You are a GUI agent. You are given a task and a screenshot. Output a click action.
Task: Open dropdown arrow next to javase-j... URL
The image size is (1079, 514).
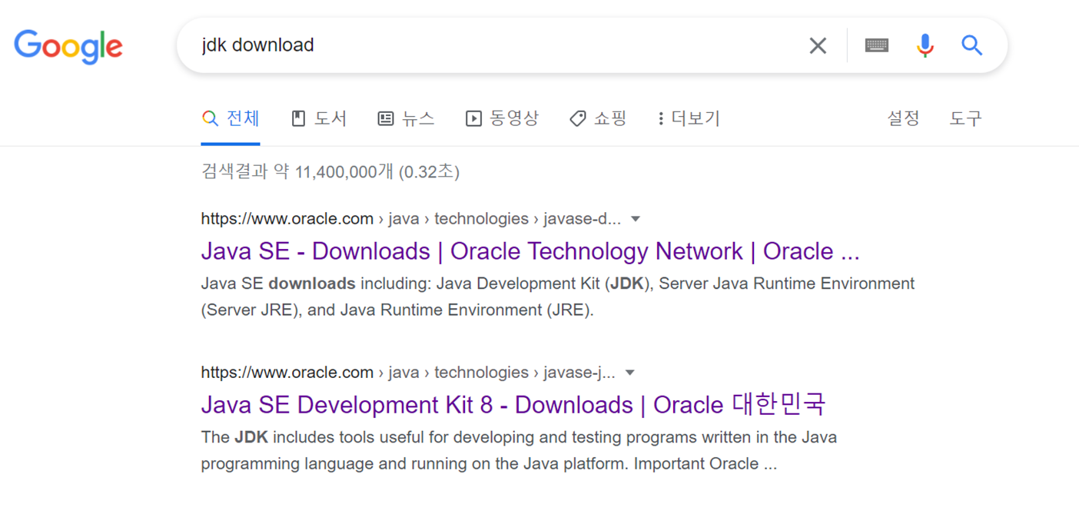(x=630, y=373)
